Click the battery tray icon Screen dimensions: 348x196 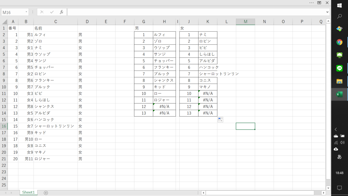342,136
